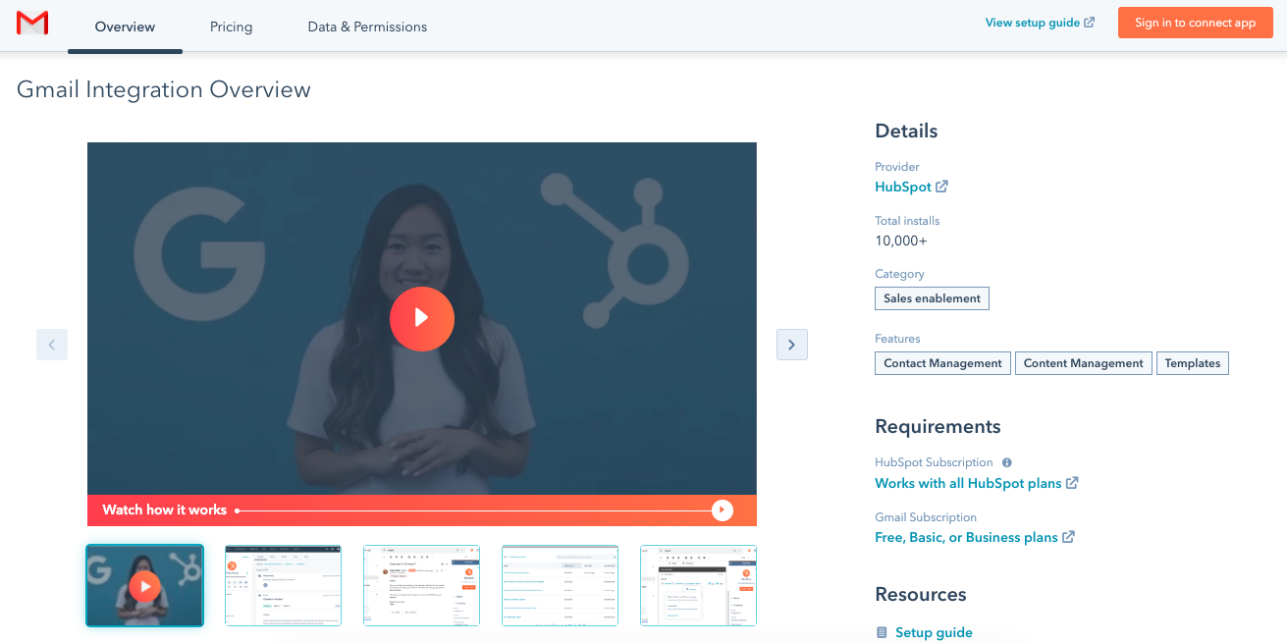Click the external link icon beside HubSpot provider
Image resolution: width=1287 pixels, height=643 pixels.
(x=941, y=187)
